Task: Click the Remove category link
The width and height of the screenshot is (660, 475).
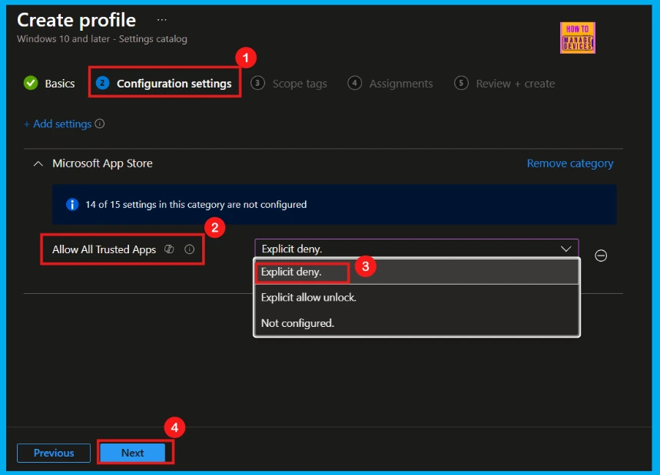Action: (570, 163)
